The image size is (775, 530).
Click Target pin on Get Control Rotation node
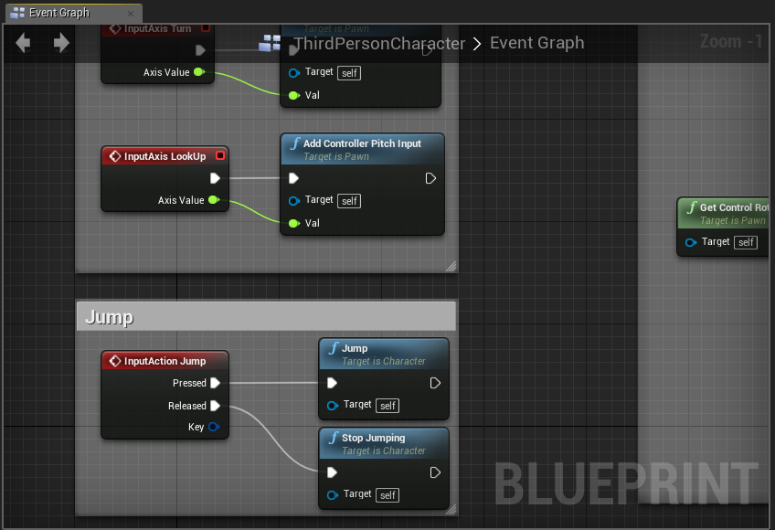coord(691,242)
